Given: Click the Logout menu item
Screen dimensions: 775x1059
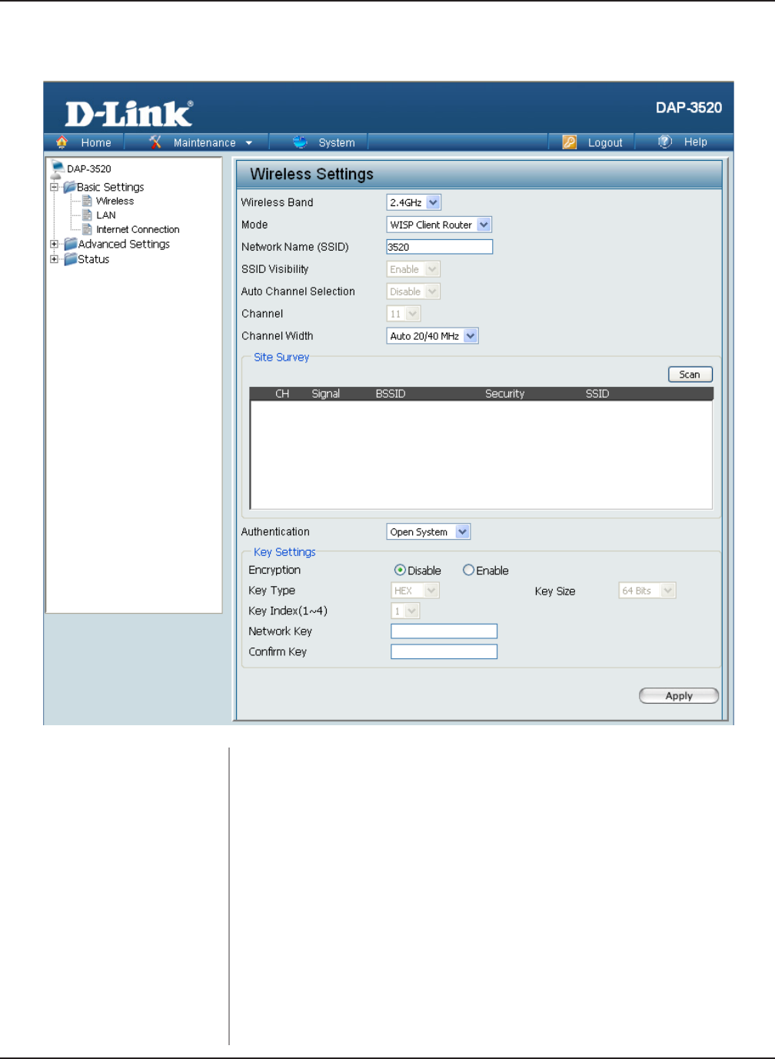Looking at the screenshot, I should [x=605, y=142].
